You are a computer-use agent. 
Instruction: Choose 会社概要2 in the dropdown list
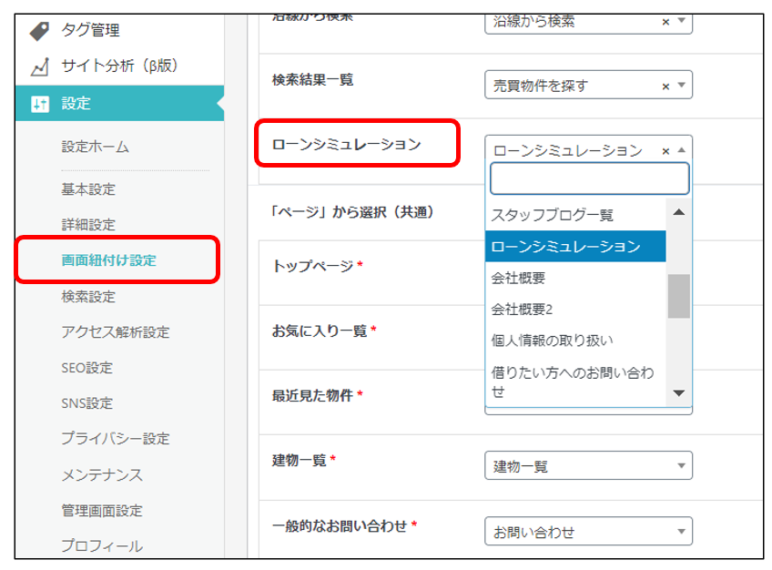click(x=523, y=310)
